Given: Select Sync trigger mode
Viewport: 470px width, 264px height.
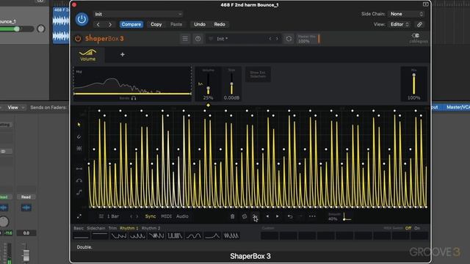Looking at the screenshot, I should point(150,216).
